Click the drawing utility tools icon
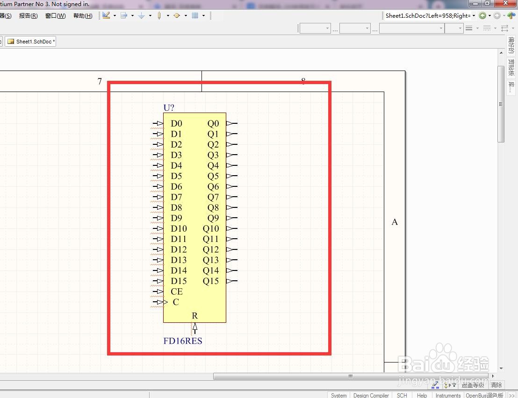518x398 pixels. tap(107, 15)
